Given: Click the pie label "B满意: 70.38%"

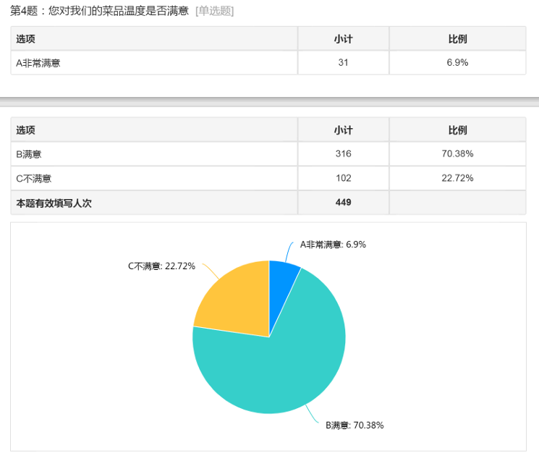Looking at the screenshot, I should coord(355,426).
